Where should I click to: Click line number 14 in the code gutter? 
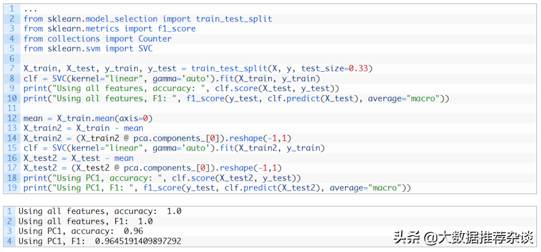point(12,138)
